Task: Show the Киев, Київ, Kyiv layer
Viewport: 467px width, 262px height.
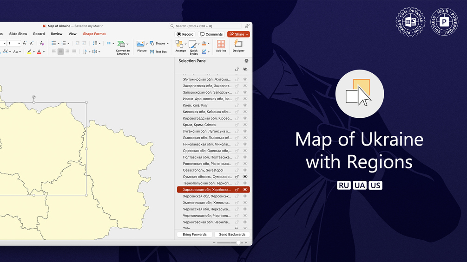Action: coord(245,105)
